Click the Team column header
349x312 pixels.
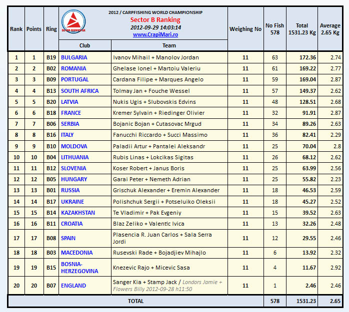pos(169,45)
